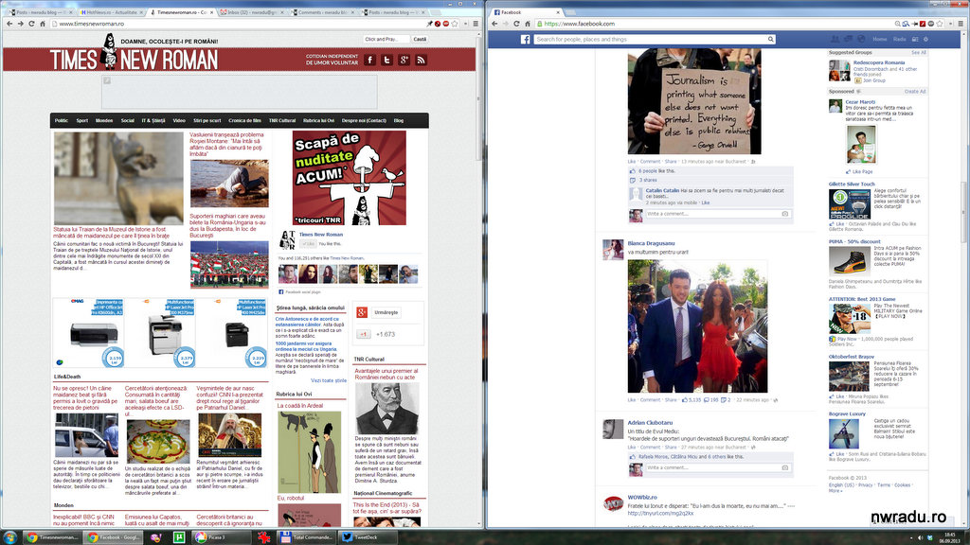Click the Caută search button
Viewport: 970px width, 545px height.
tap(420, 39)
